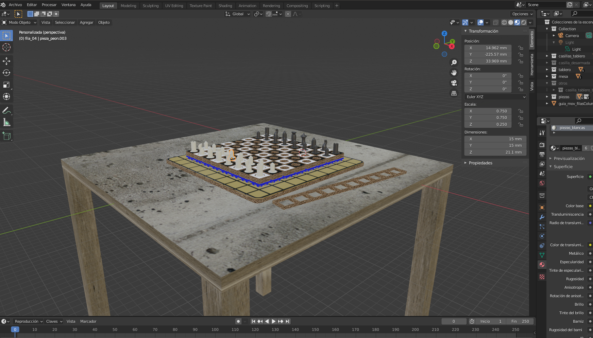Toggle proportional editing in header
593x338 pixels.
point(288,14)
